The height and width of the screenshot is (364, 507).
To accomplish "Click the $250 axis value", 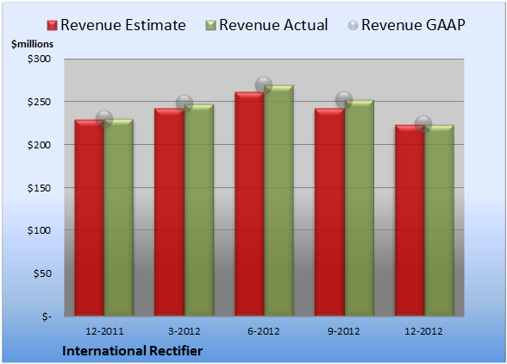I will [39, 102].
